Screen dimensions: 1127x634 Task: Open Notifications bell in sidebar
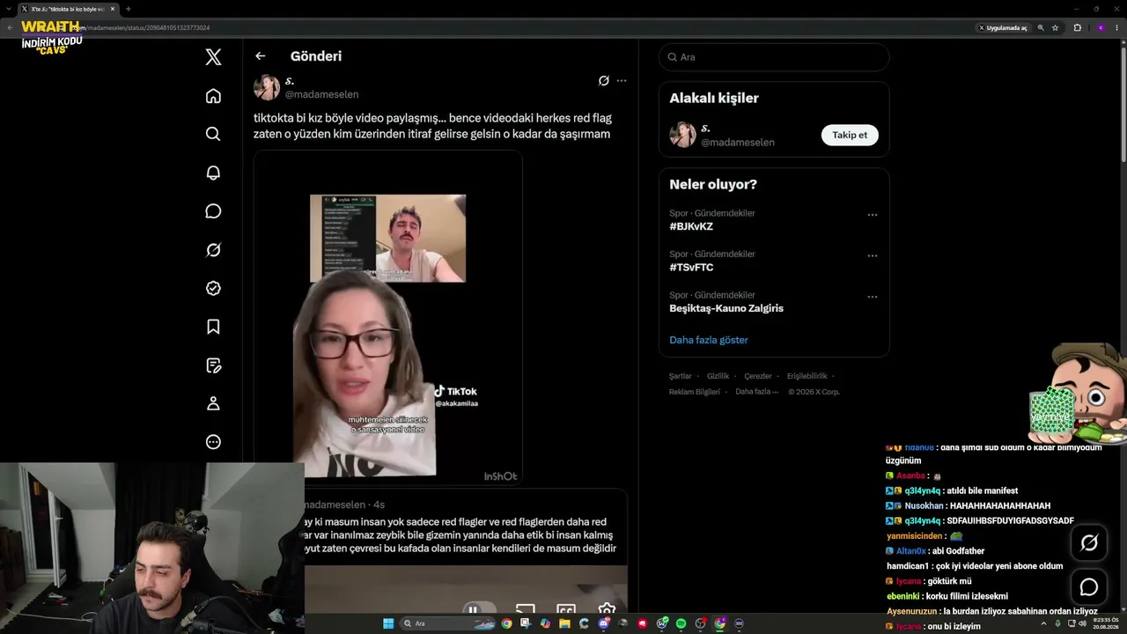(x=213, y=173)
